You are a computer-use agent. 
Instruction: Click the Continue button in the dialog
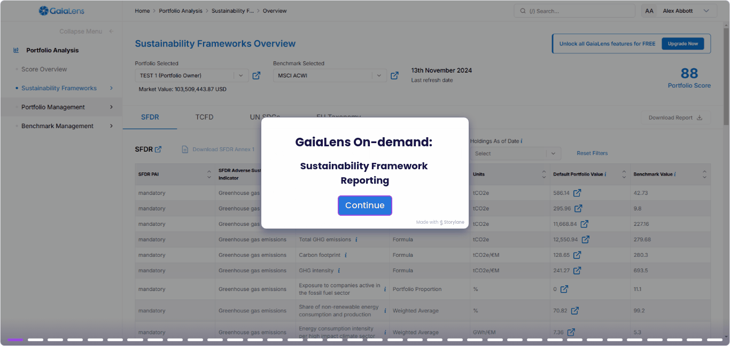(x=365, y=206)
